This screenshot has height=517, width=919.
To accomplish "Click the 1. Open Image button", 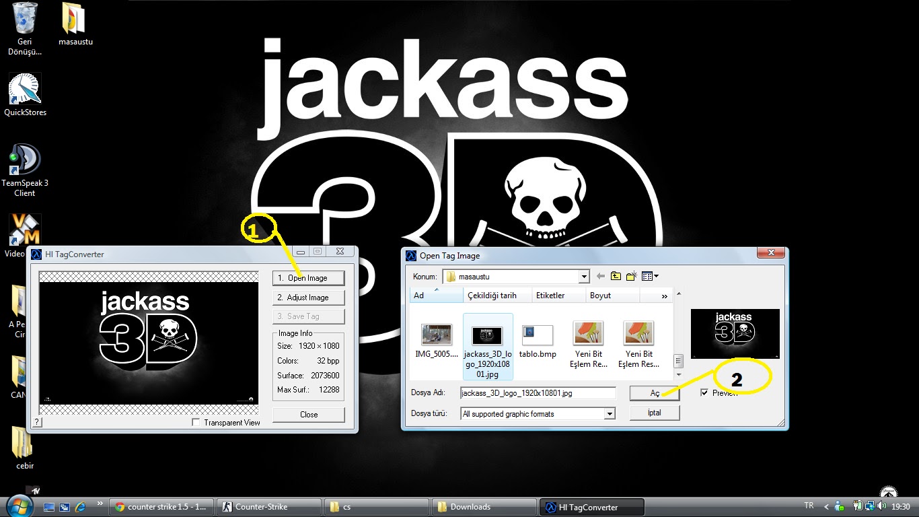I will [x=309, y=278].
